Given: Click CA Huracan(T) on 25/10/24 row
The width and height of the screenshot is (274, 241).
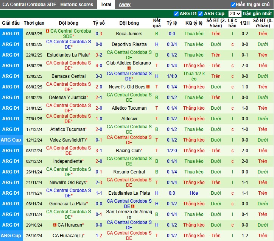Looking at the screenshot, I should 68,236.
